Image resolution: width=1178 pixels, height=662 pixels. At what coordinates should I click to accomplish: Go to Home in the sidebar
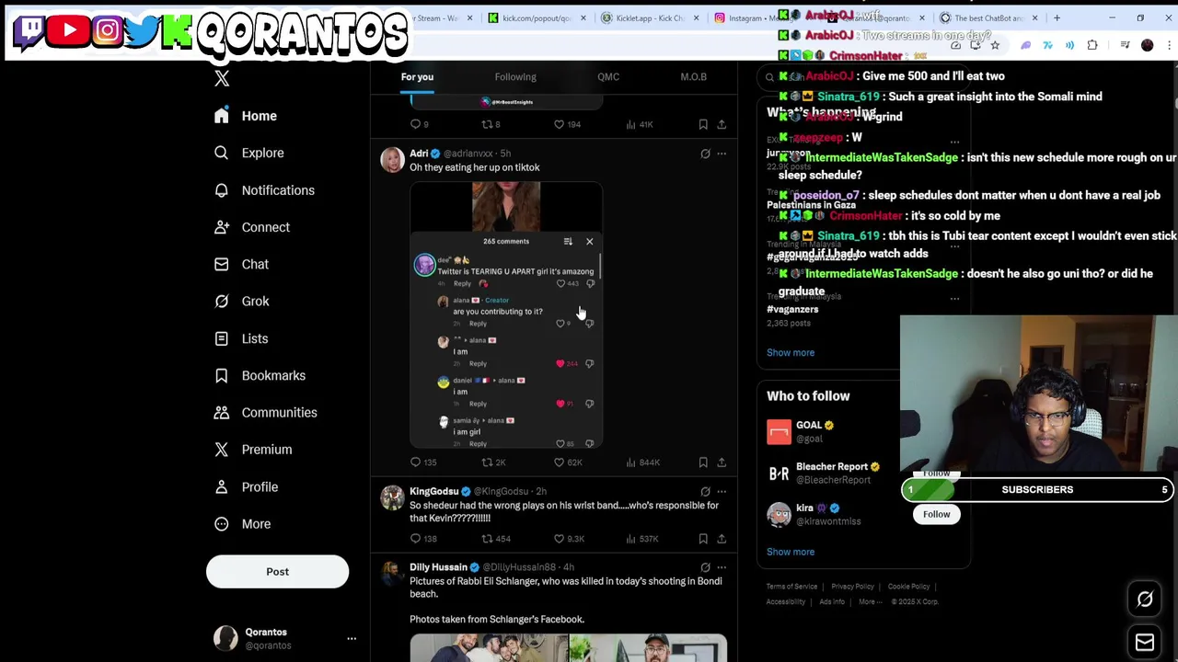point(246,116)
